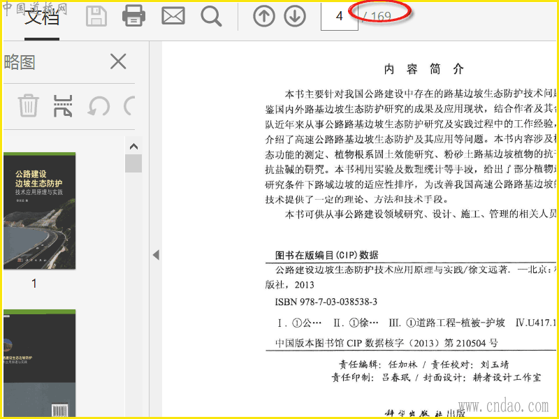Click scroll up arrow in thumbnail list
This screenshot has width=559, height=419.
coord(133,146)
